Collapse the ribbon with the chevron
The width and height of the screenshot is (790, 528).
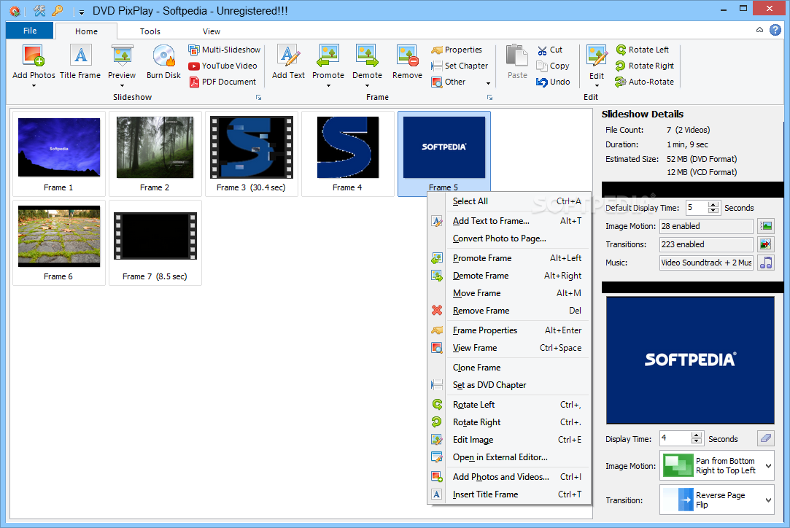pyautogui.click(x=760, y=30)
